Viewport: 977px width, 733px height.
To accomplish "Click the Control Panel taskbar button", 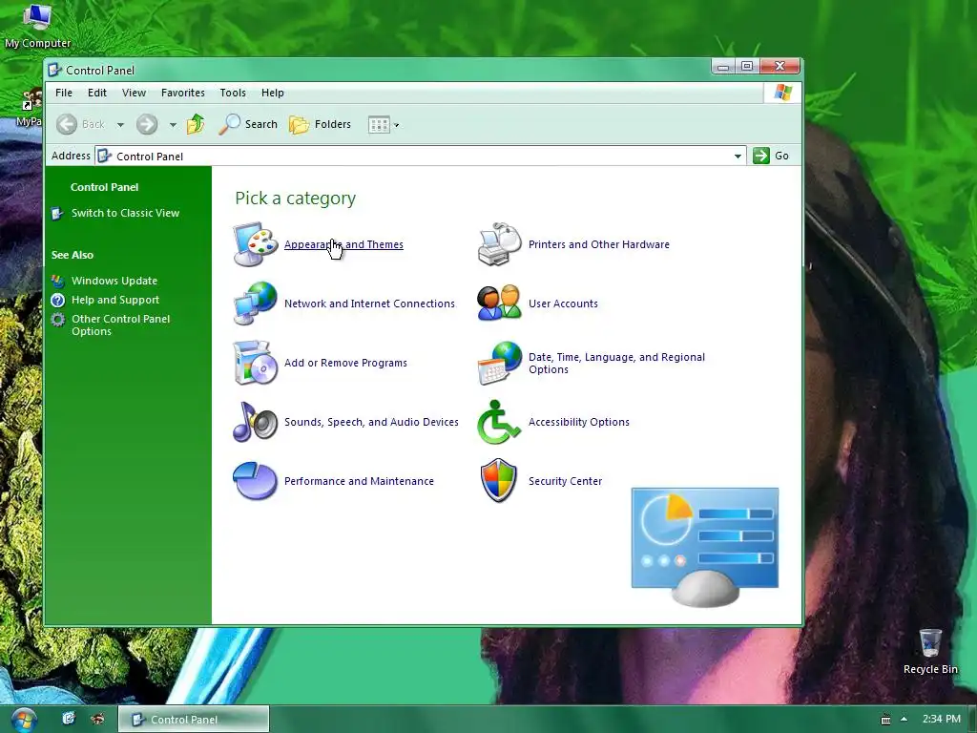I will coord(194,720).
